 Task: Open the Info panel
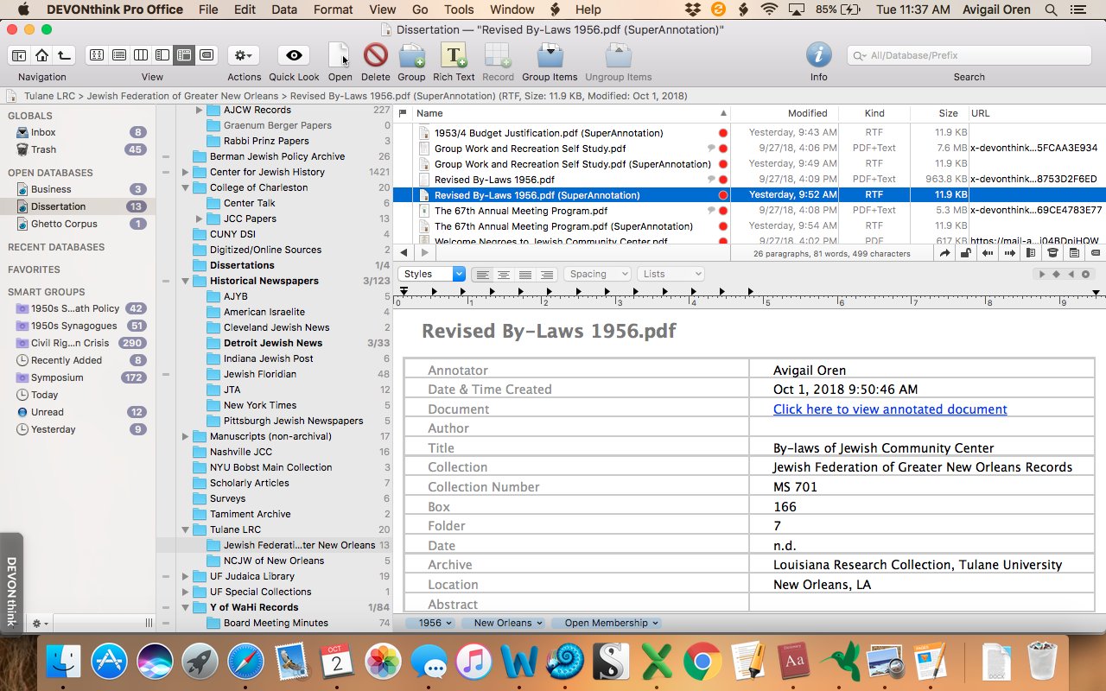point(819,55)
